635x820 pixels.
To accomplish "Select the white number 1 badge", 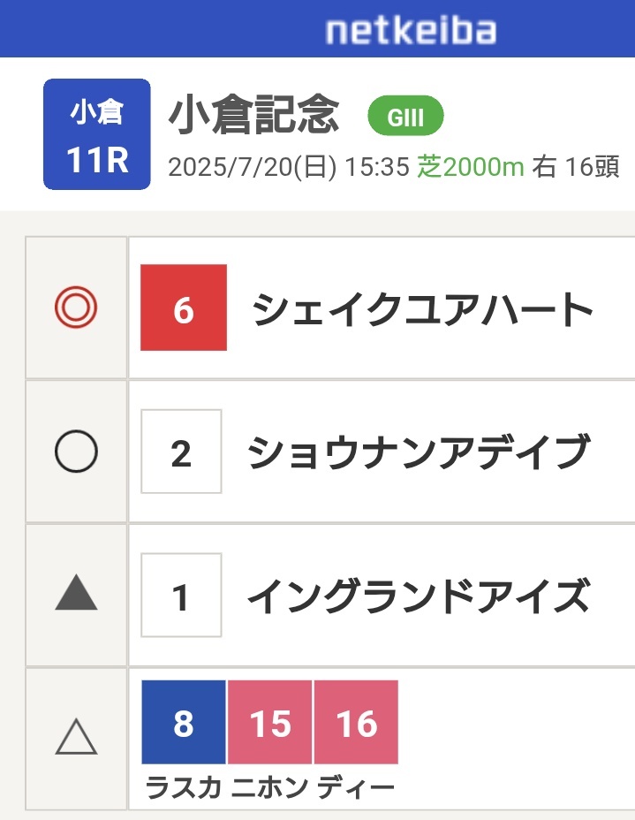I will click(181, 596).
